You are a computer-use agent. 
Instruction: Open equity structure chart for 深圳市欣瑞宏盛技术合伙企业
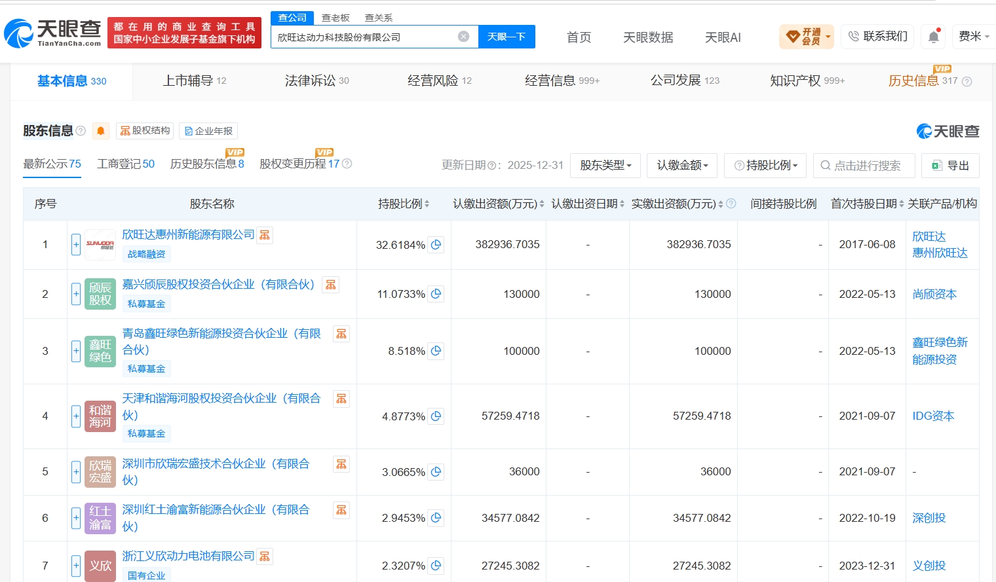point(341,464)
